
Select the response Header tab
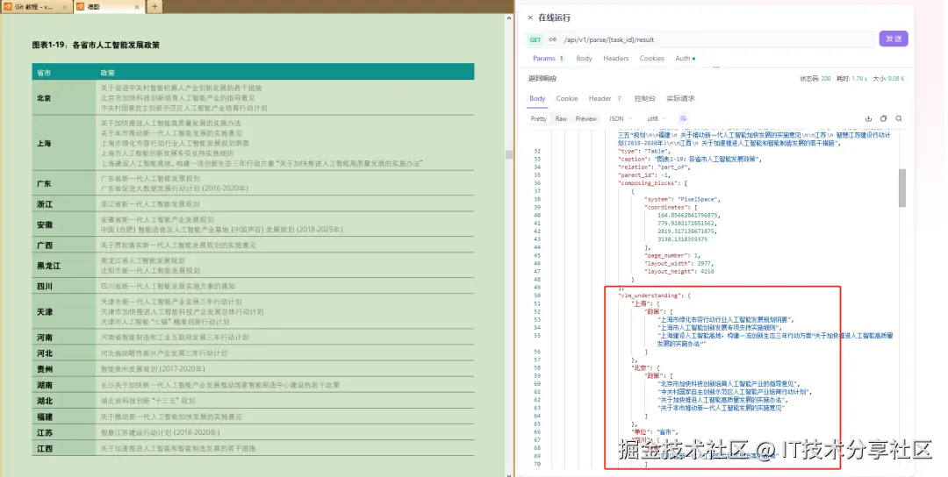point(605,98)
